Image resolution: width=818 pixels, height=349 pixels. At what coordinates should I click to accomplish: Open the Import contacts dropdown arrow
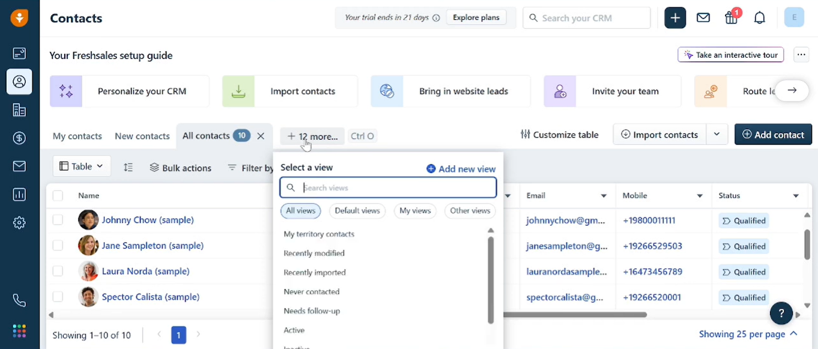717,135
